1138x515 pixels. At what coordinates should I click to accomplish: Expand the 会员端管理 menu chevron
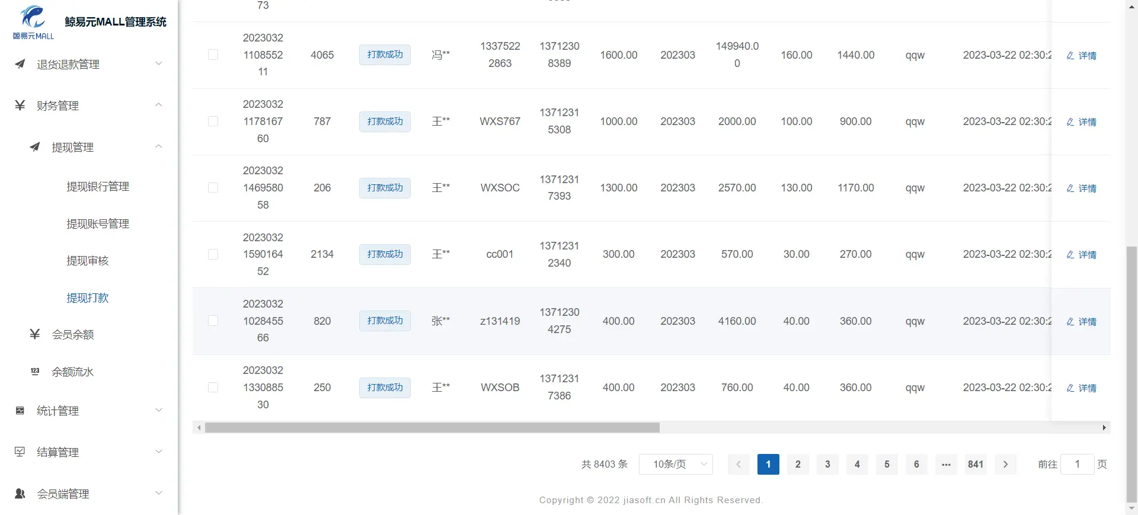point(158,493)
